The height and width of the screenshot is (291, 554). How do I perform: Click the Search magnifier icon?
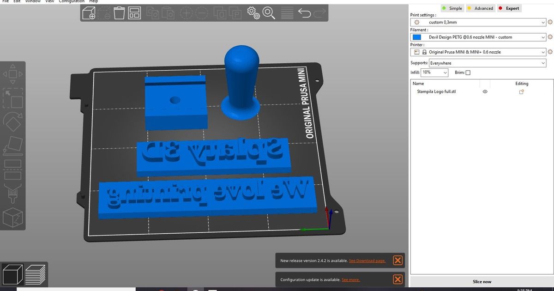[268, 13]
